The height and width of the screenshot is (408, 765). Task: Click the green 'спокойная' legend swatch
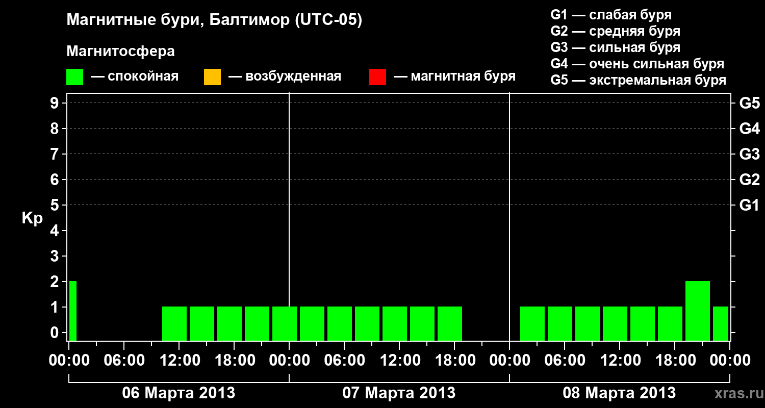click(x=75, y=76)
